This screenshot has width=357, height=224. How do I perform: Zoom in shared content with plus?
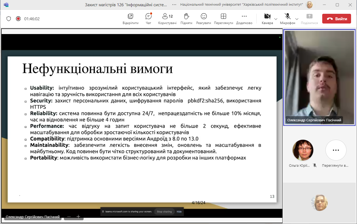coord(78,217)
